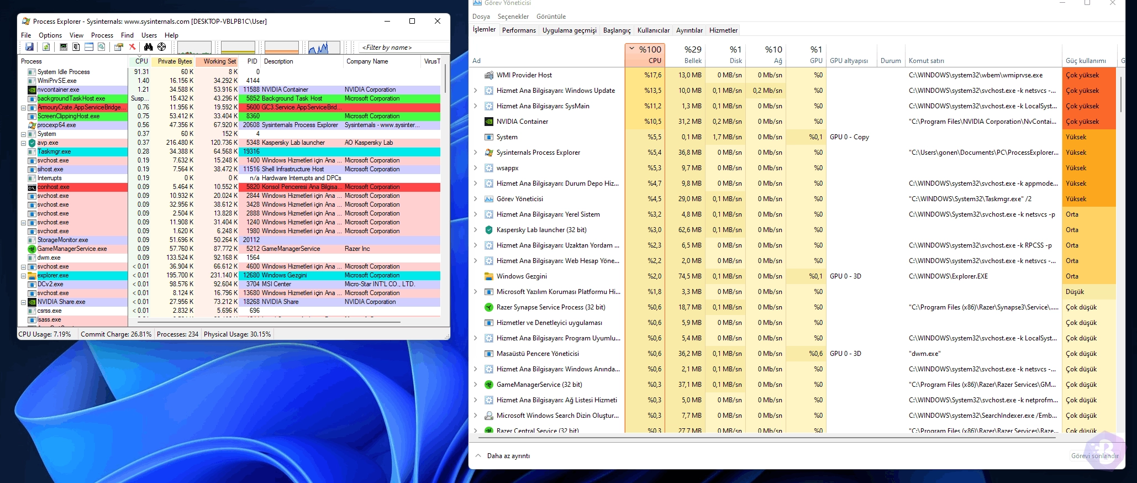This screenshot has width=1137, height=483.
Task: Click the Properties toolbar icon
Action: coord(118,48)
